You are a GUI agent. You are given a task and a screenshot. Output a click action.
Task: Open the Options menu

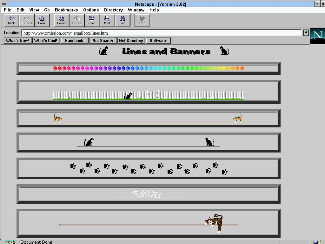point(91,10)
